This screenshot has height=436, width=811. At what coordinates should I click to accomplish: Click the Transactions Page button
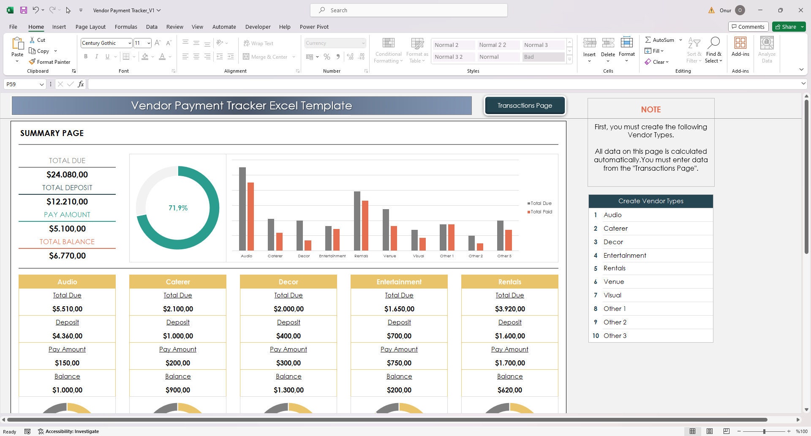tap(525, 106)
